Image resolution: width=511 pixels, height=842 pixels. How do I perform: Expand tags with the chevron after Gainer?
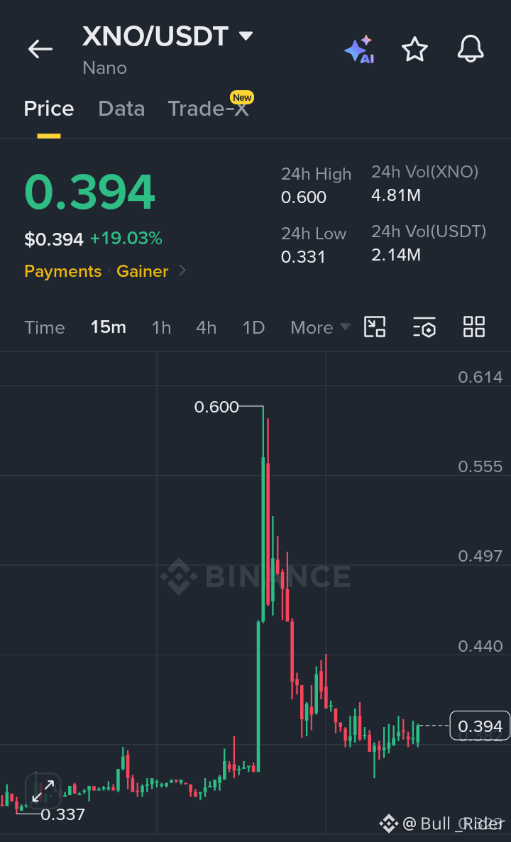(182, 270)
